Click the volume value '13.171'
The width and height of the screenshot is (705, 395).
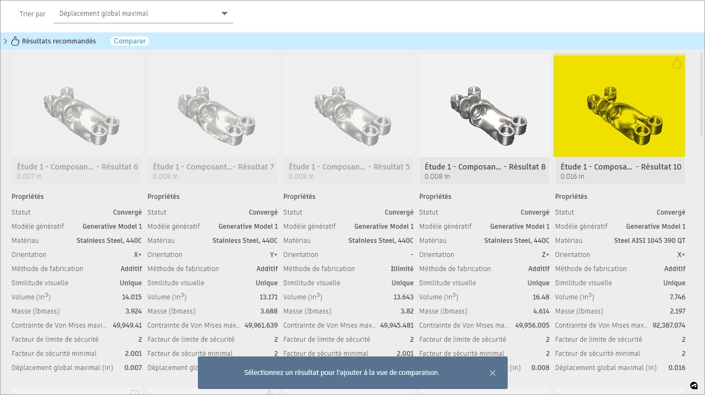[268, 297]
